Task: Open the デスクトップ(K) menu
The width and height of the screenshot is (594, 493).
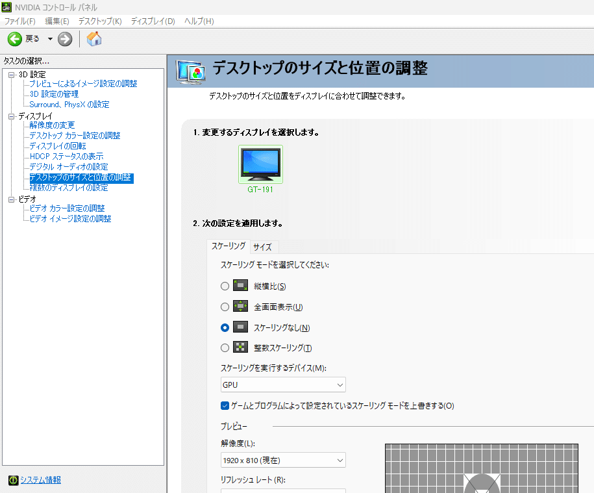Action: [x=100, y=21]
